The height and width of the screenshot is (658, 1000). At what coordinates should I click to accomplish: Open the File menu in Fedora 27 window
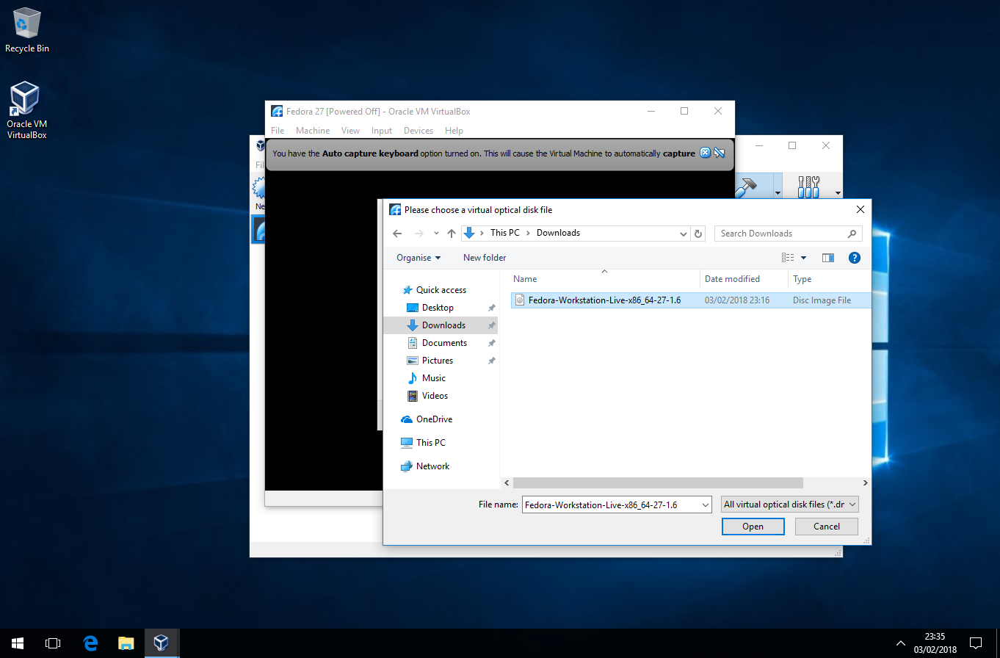tap(278, 131)
